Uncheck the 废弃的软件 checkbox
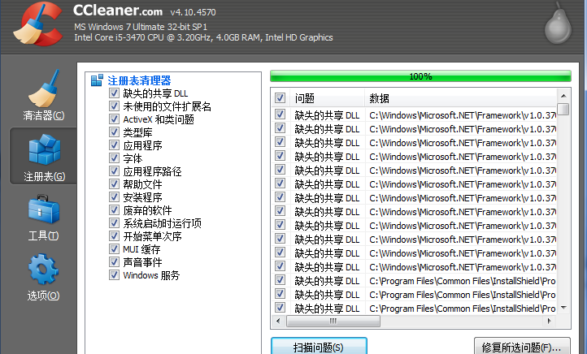Viewport: 587px width, 354px height. coord(114,210)
